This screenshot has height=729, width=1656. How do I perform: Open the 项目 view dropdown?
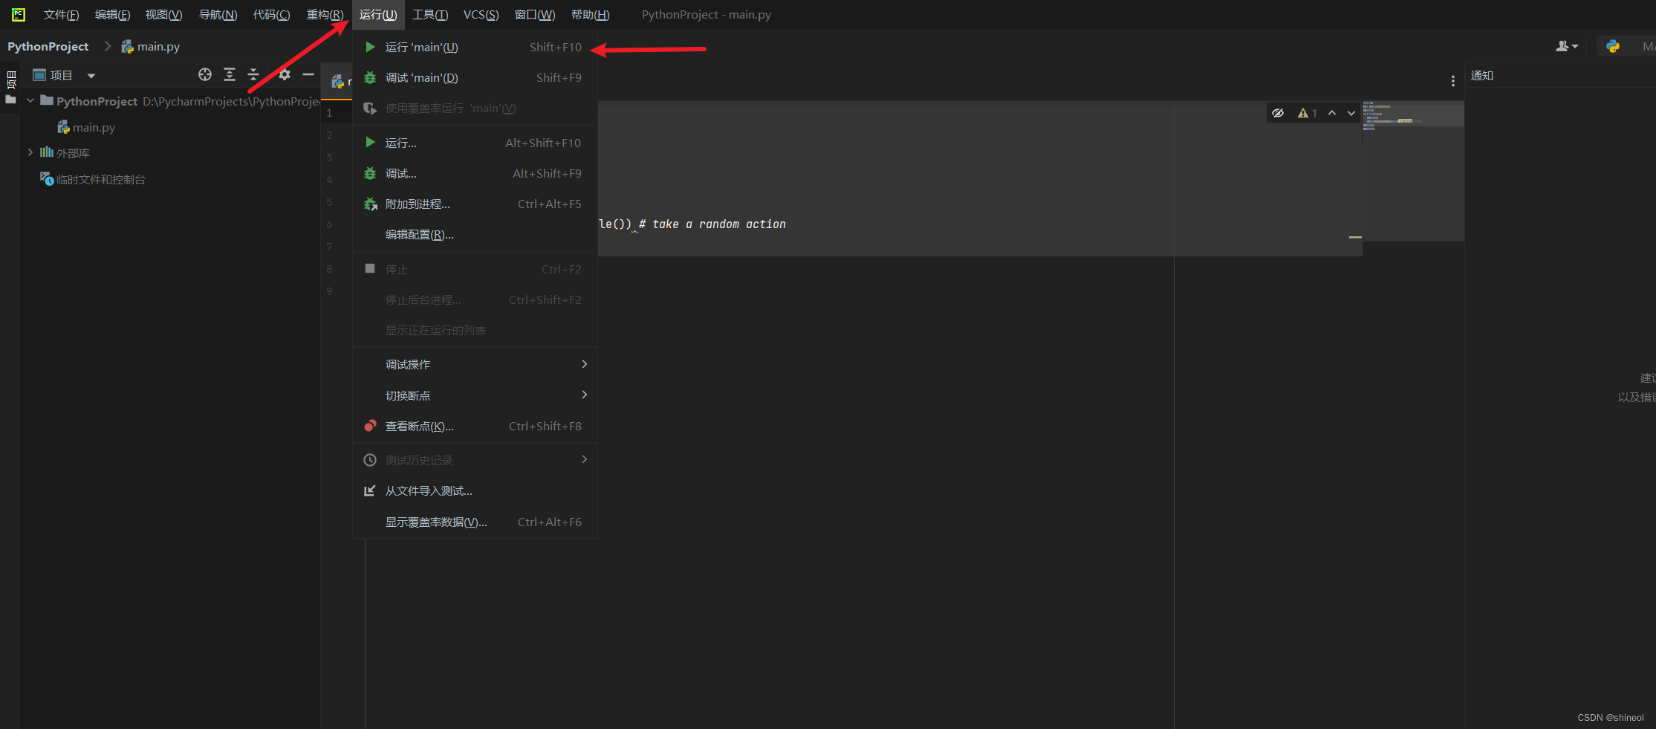pos(91,75)
